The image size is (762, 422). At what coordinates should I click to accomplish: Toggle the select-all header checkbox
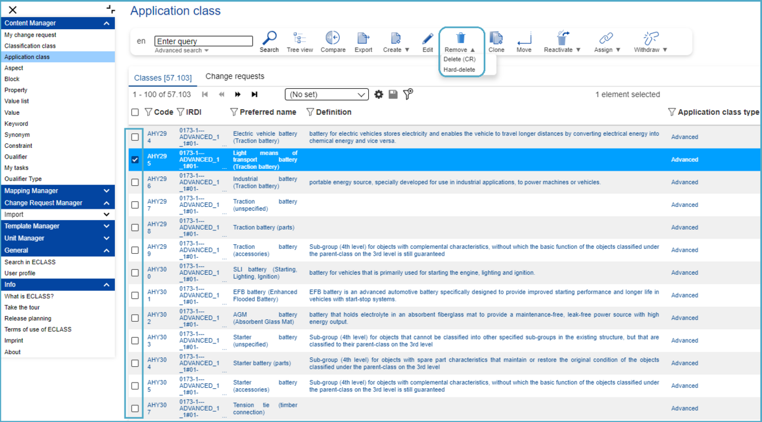pyautogui.click(x=135, y=112)
